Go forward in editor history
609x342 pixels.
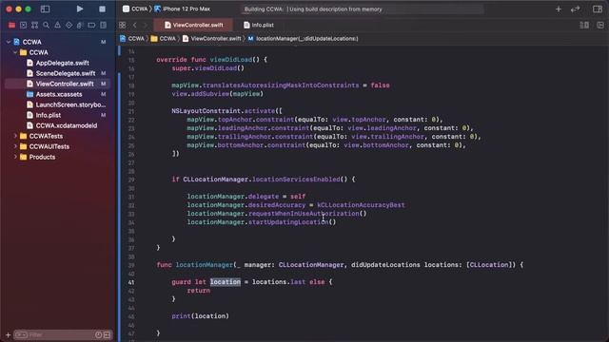146,25
